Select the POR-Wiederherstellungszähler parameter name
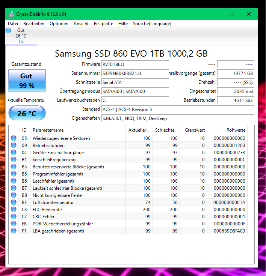The width and height of the screenshot is (266, 276). (63, 224)
